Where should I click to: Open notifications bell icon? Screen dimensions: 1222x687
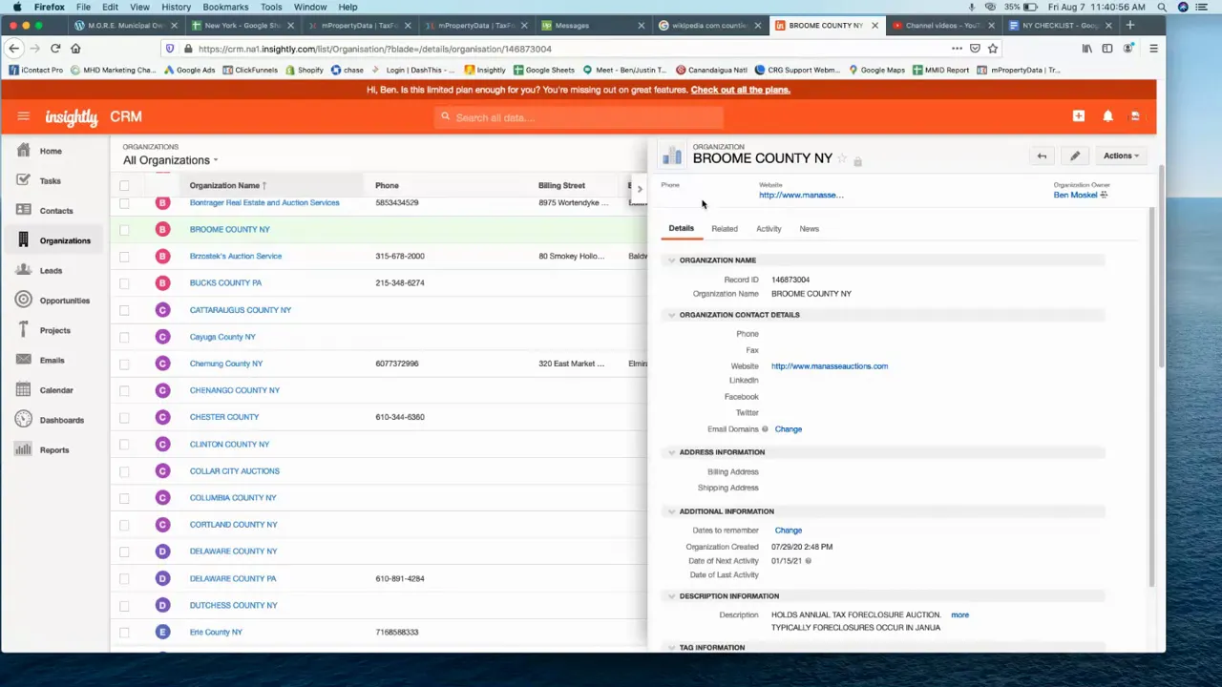1107,116
